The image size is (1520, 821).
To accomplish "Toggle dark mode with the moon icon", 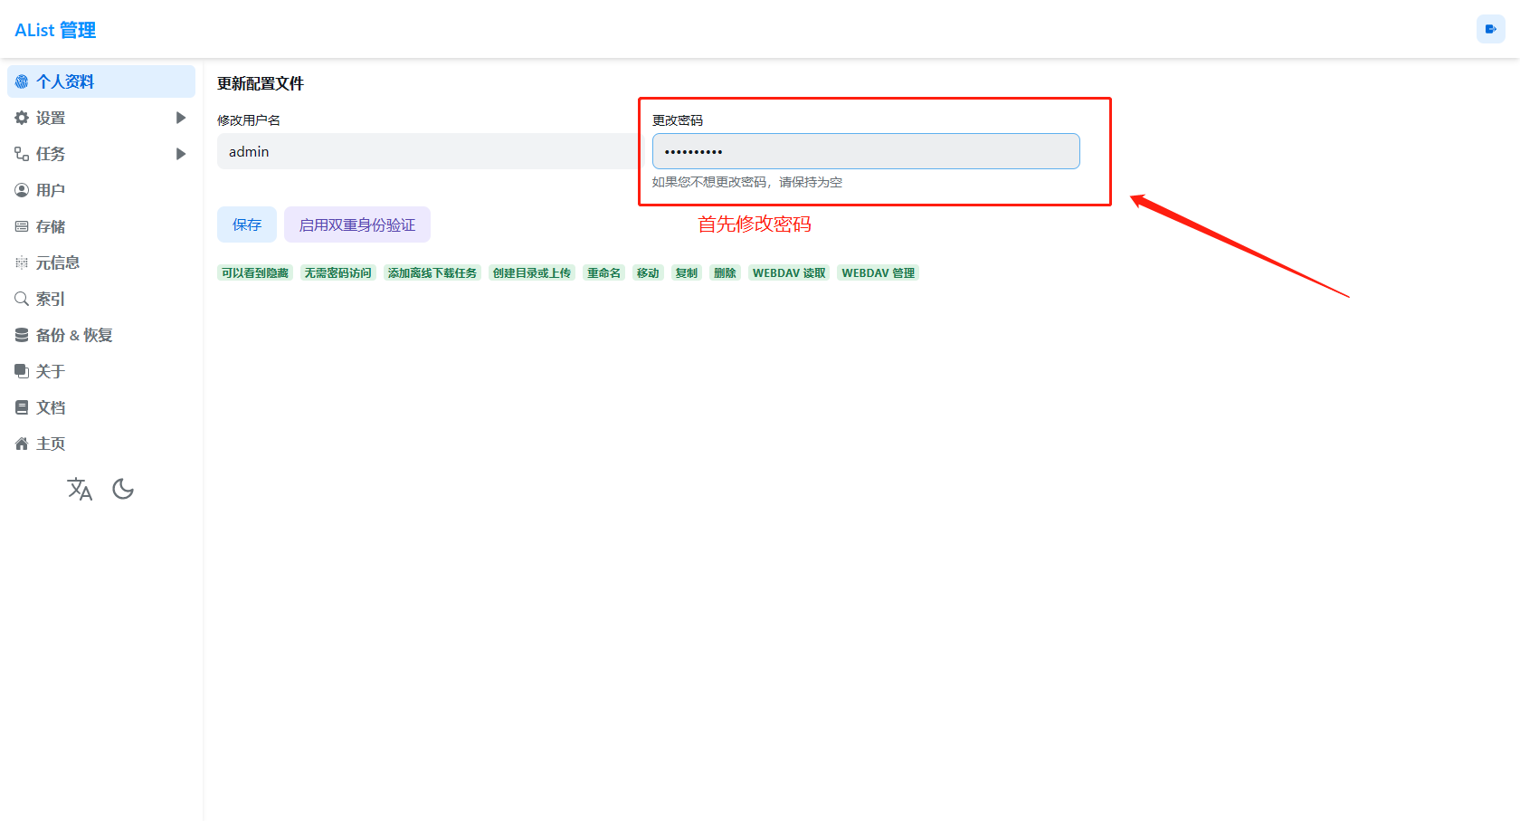I will pos(123,490).
